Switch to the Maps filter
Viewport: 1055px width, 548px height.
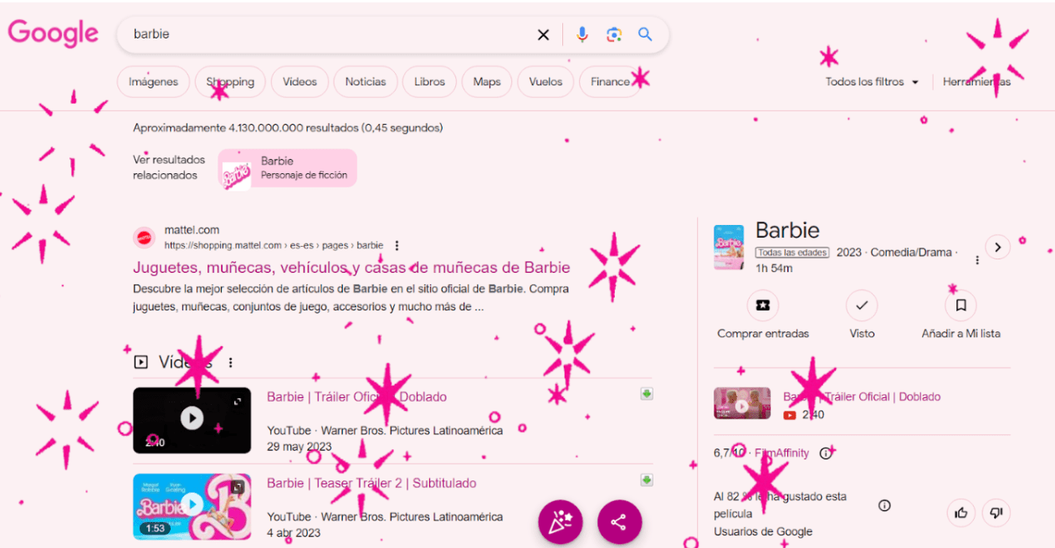pos(487,82)
